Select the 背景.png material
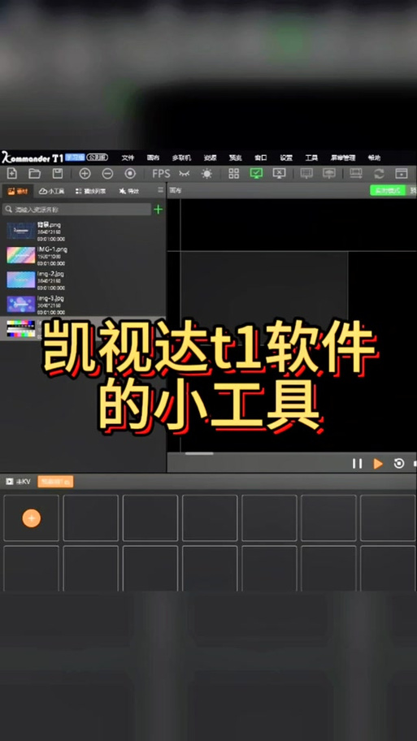Screen dimensions: 417x741 tap(83, 231)
